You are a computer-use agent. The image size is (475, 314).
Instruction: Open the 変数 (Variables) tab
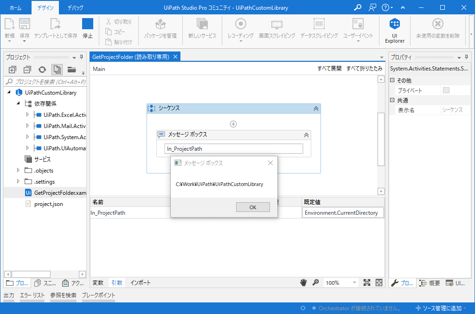pos(98,283)
